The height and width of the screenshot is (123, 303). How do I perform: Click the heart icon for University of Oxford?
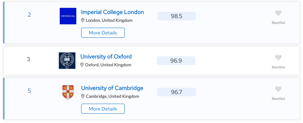click(278, 58)
